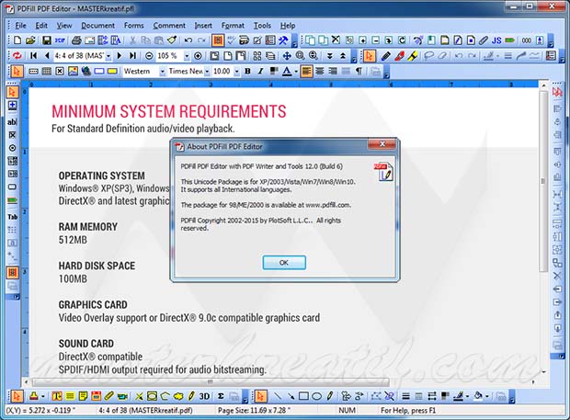Open the Insert menu
Viewport: 570px width, 420px height.
(x=203, y=26)
